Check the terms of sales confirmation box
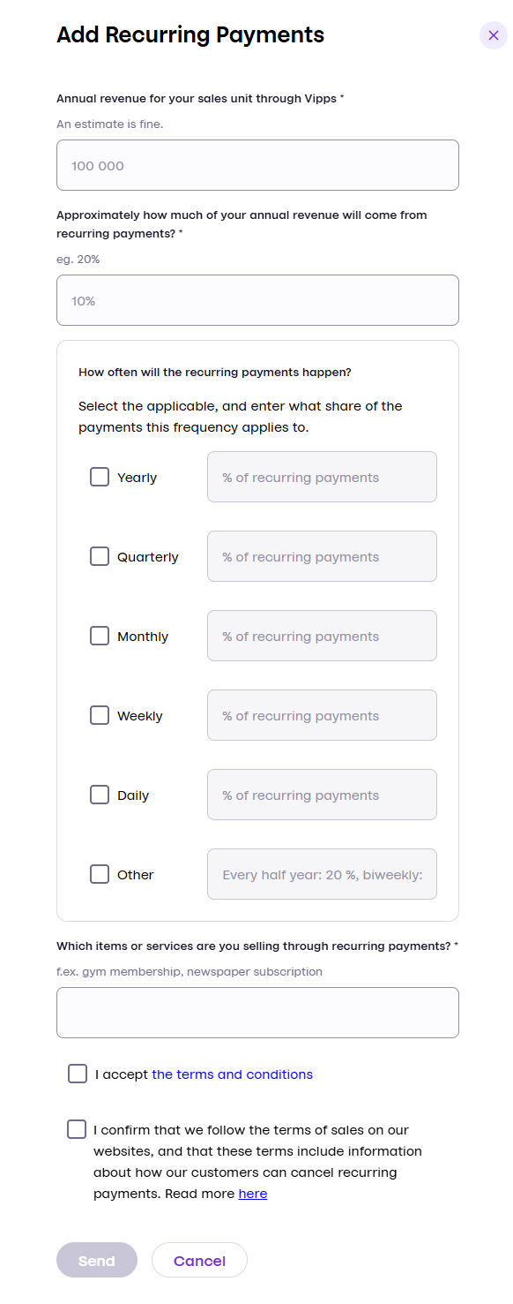This screenshot has width=513, height=1304. [77, 1127]
